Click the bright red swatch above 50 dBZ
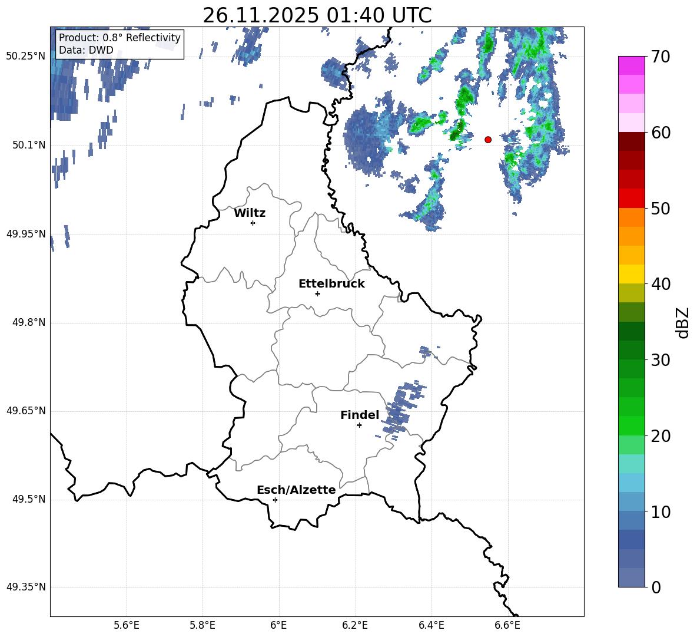Image resolution: width=697 pixels, height=637 pixels. point(632,199)
